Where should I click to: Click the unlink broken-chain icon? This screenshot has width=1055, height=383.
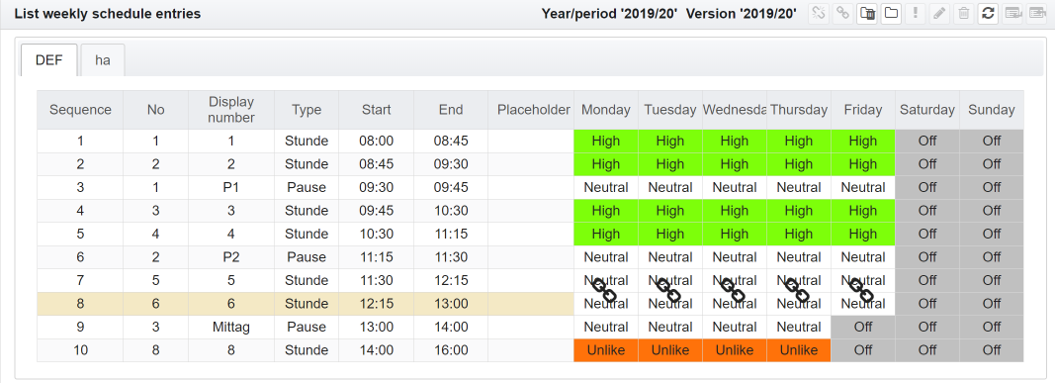pos(818,14)
